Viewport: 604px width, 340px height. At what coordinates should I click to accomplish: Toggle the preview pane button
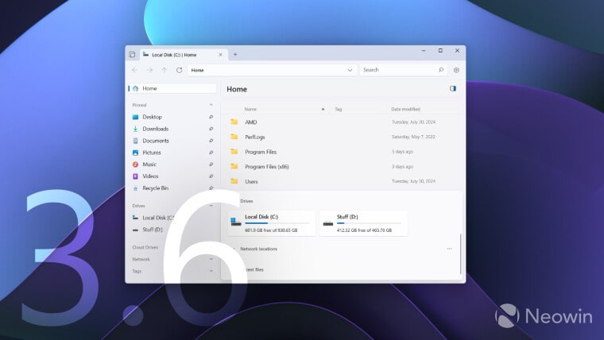pyautogui.click(x=453, y=88)
